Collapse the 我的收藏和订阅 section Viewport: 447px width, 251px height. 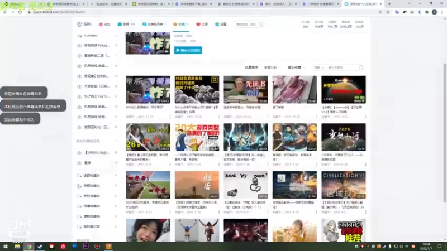point(116,141)
